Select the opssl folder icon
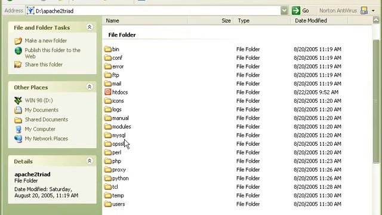The height and width of the screenshot is (215, 382). [107, 144]
